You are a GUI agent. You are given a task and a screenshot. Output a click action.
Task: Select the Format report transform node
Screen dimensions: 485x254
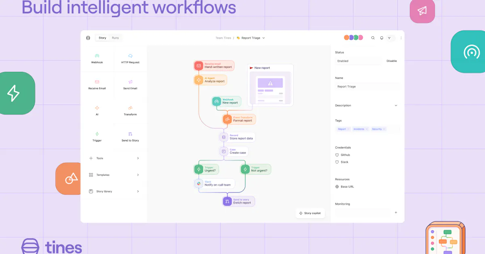tap(239, 119)
